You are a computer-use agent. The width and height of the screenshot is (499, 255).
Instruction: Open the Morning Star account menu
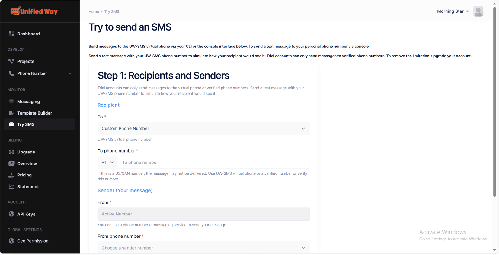click(453, 11)
